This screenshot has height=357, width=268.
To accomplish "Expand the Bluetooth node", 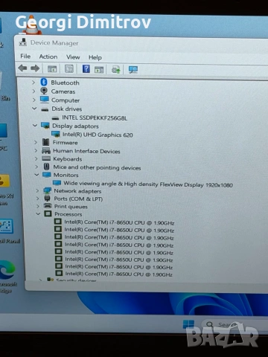I will pyautogui.click(x=33, y=83).
